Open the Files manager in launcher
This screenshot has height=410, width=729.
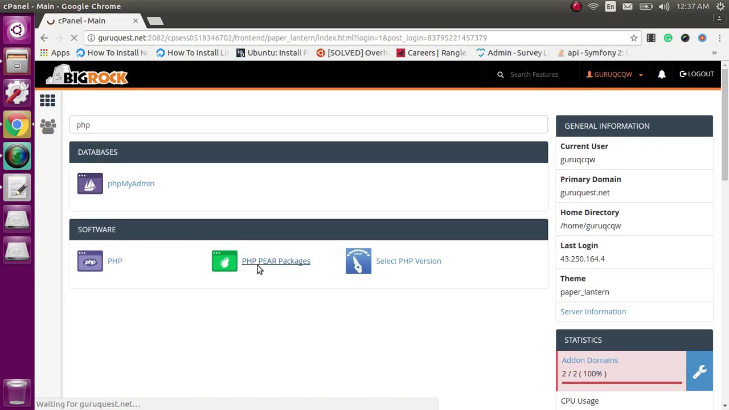click(17, 61)
